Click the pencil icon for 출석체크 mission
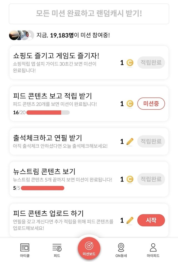 pyautogui.click(x=130, y=142)
